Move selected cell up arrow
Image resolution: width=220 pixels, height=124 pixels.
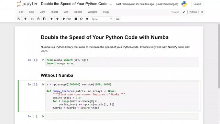52,19
